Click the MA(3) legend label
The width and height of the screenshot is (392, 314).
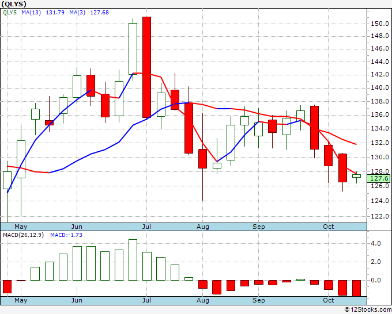pyautogui.click(x=77, y=13)
